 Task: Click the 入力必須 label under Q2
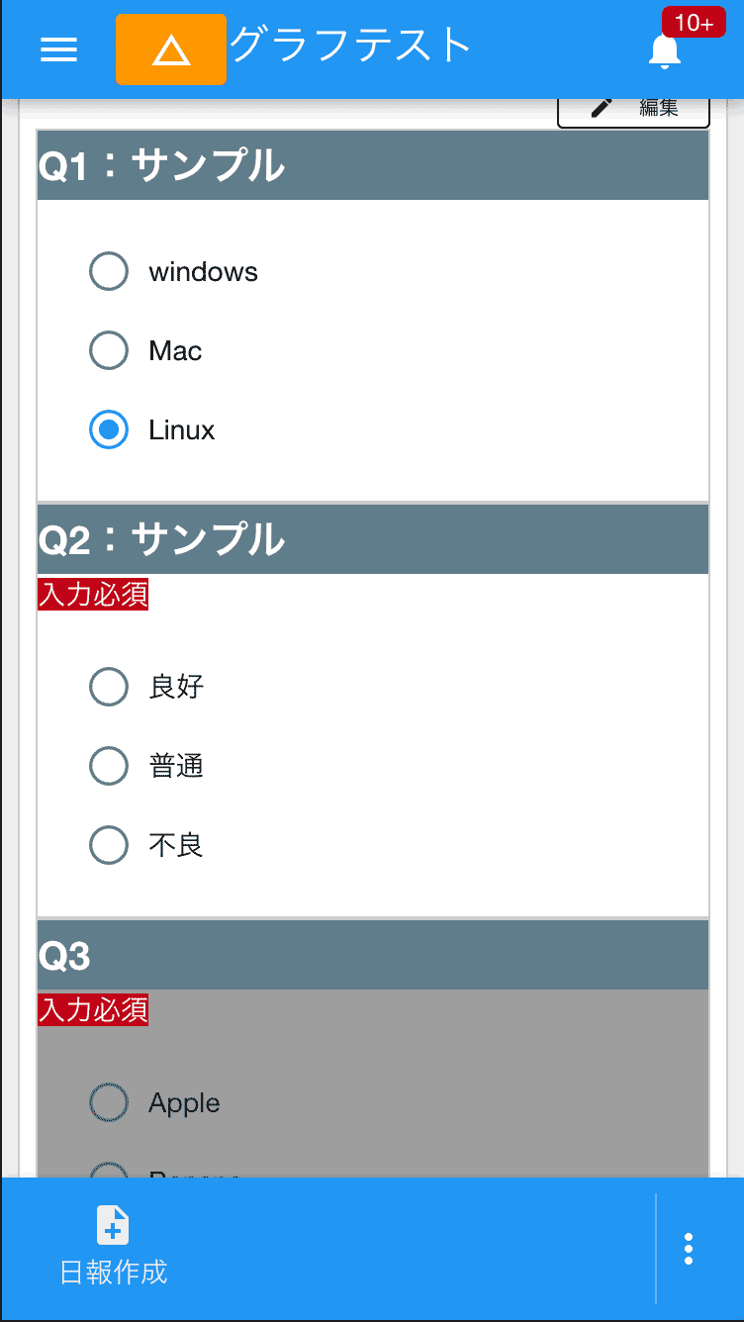click(x=92, y=595)
